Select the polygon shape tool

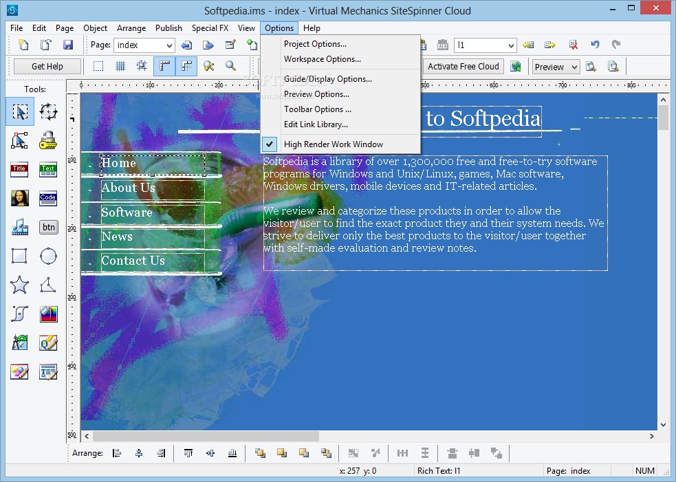click(x=48, y=285)
